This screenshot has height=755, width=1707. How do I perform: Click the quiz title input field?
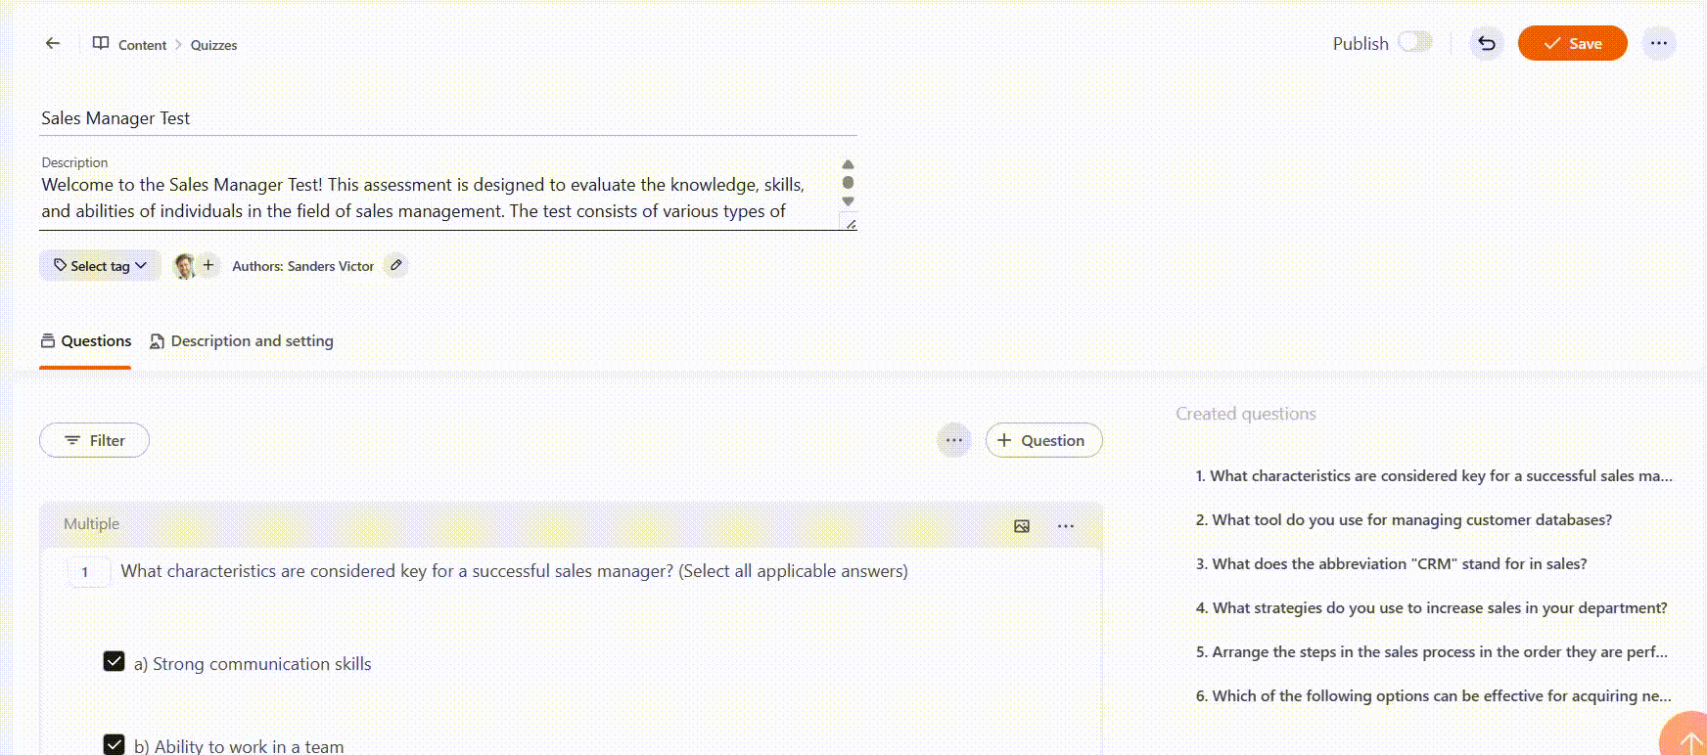[447, 118]
